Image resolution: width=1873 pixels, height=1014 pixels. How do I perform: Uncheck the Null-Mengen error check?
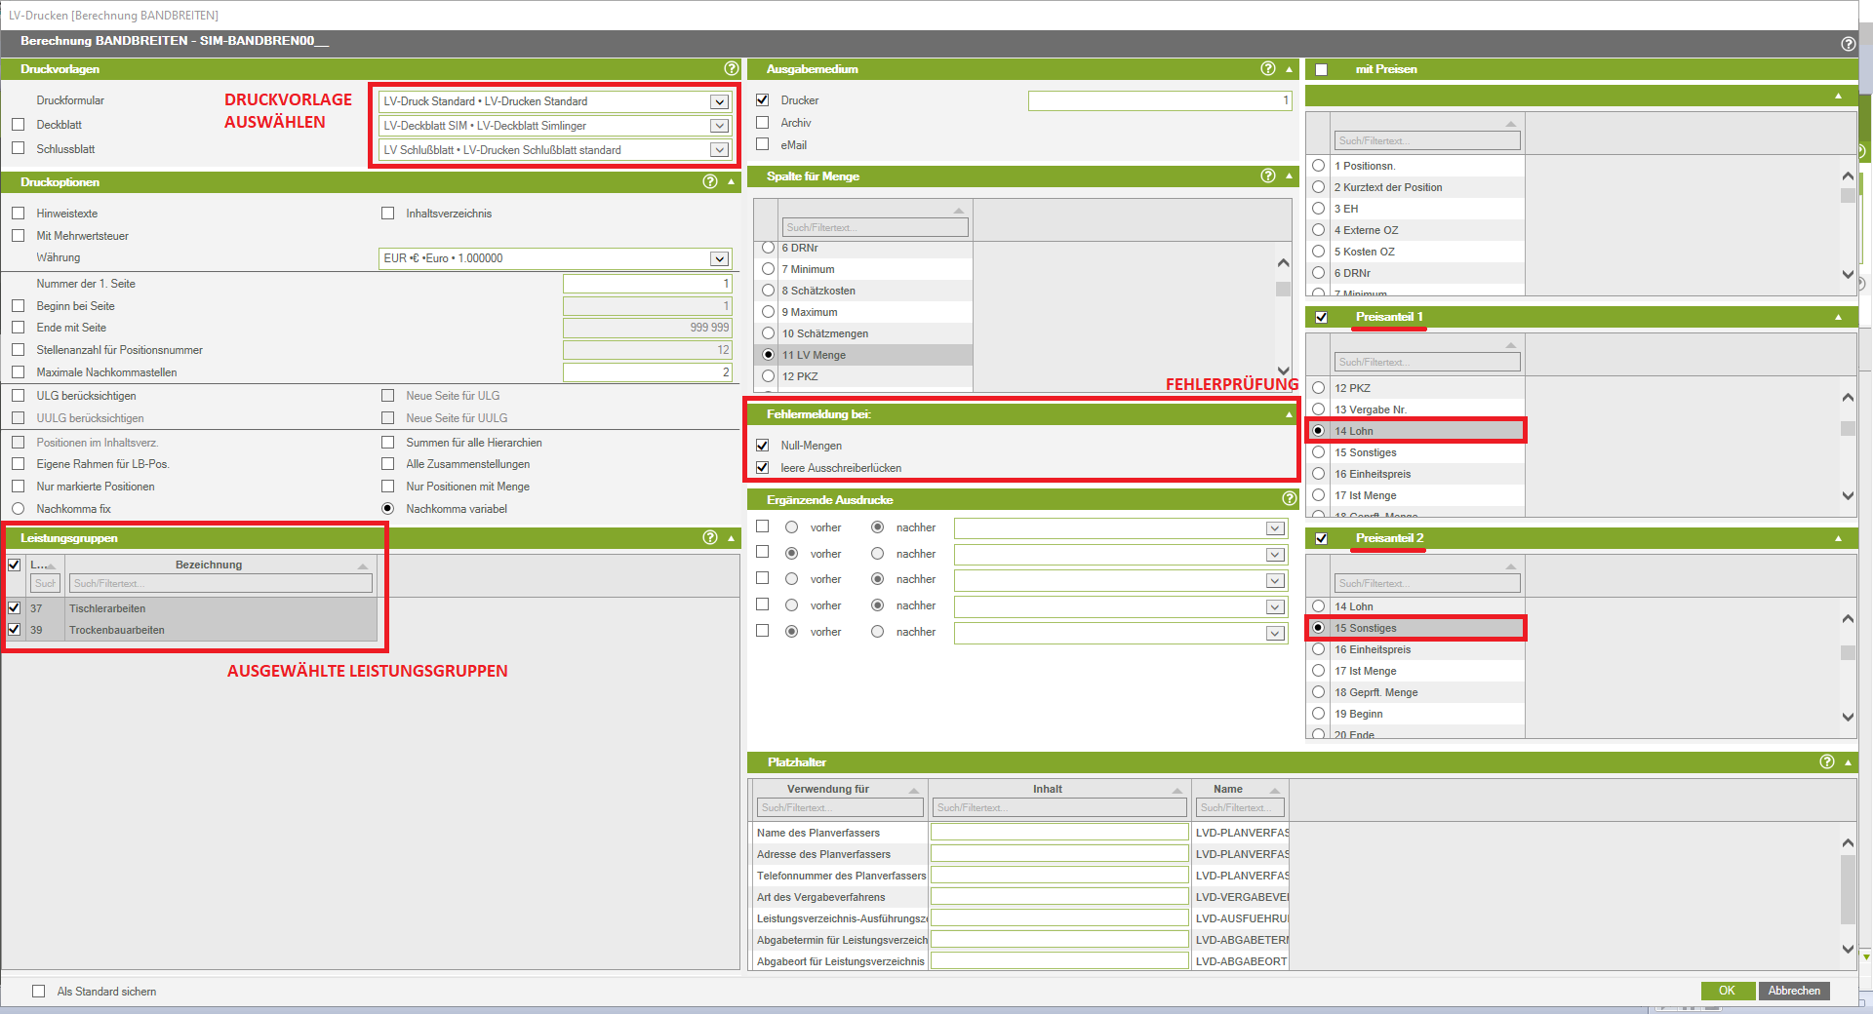763,446
